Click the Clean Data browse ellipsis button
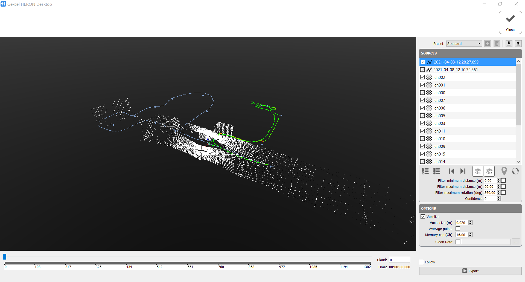 [516, 242]
